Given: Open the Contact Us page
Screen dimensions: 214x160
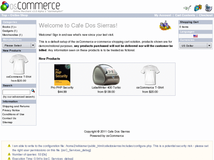Looking at the screenshot, I should pyautogui.click(x=9, y=118).
